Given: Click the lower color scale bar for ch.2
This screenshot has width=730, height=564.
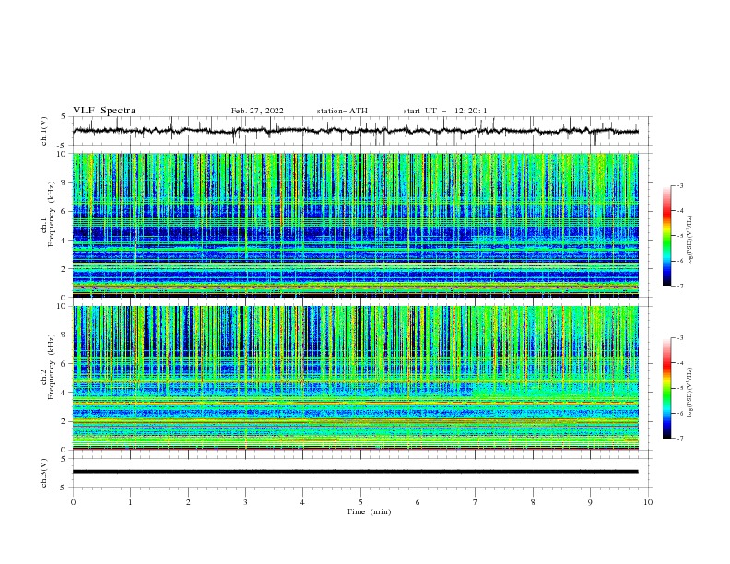Looking at the screenshot, I should 666,388.
